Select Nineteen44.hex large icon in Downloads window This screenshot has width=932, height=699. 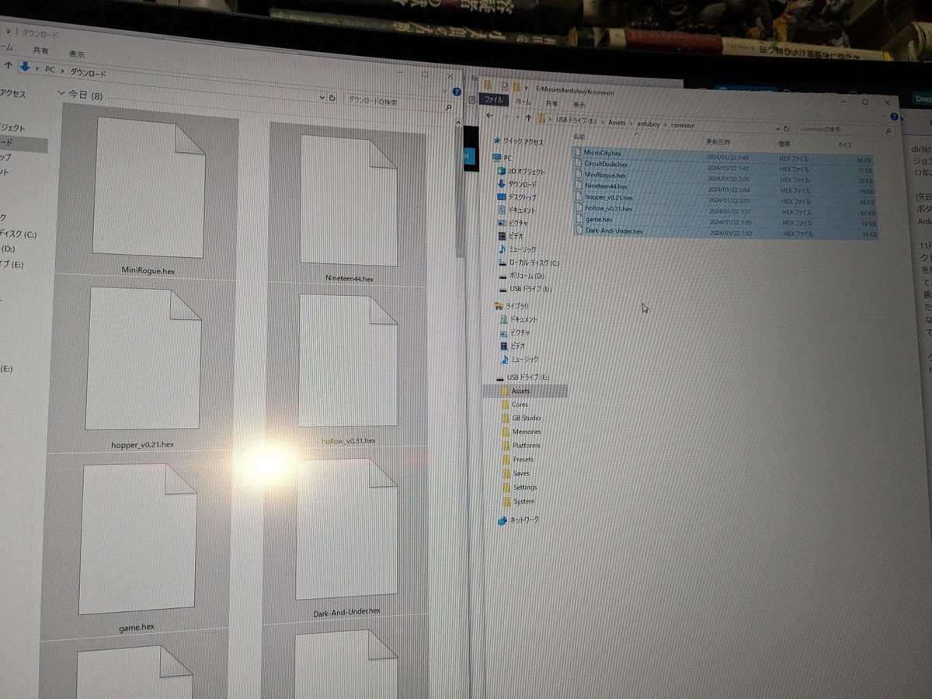[x=349, y=200]
